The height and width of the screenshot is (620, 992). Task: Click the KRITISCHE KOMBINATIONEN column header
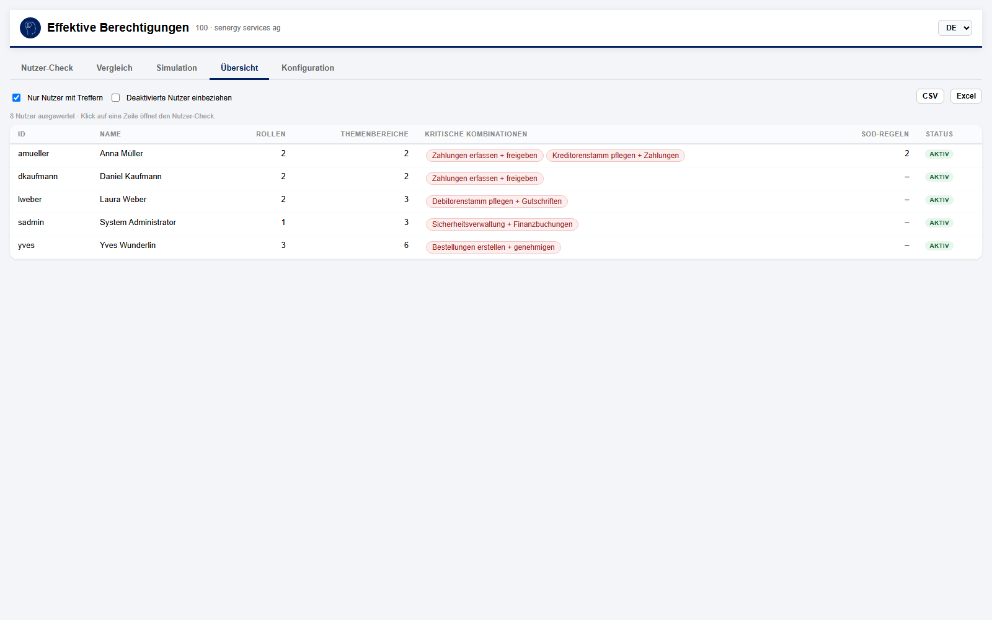(x=476, y=134)
